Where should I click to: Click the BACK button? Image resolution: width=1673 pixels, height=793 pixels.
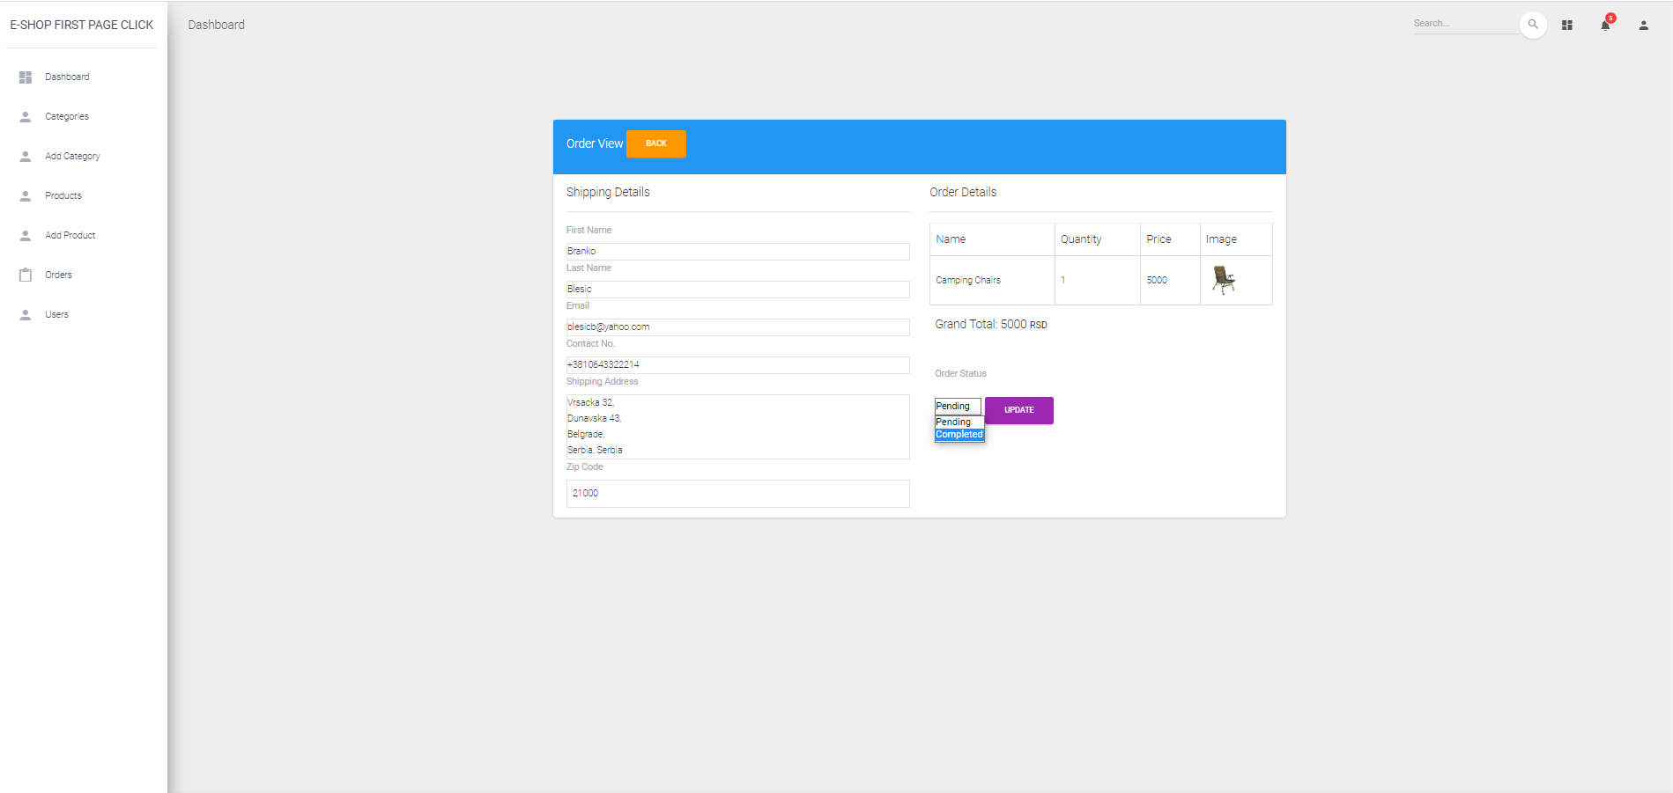tap(656, 143)
